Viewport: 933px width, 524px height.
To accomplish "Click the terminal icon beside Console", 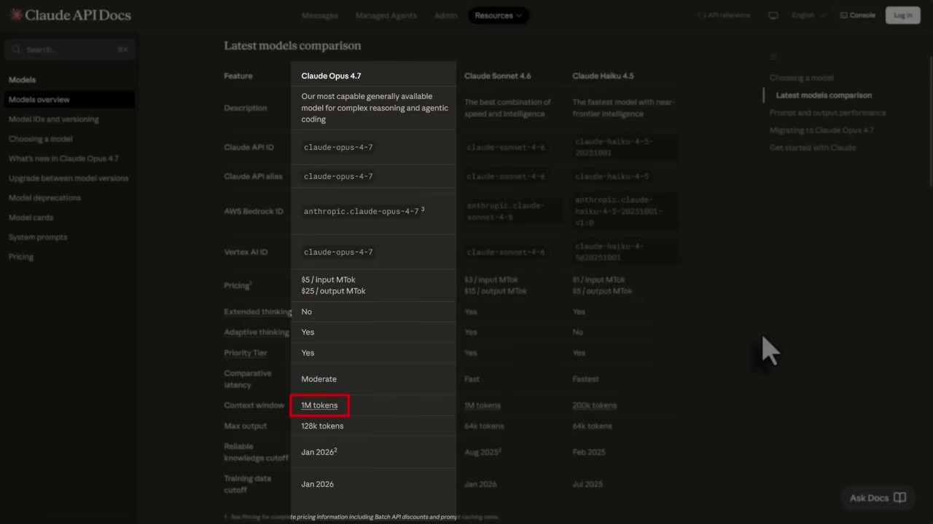I will (x=843, y=15).
